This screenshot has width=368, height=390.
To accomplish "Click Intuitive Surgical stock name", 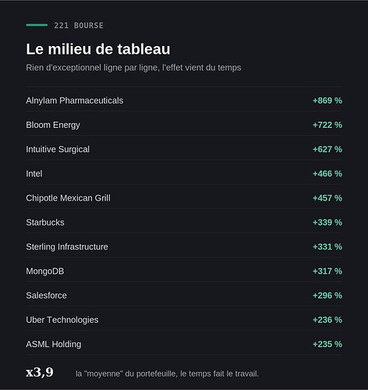I will coord(58,149).
